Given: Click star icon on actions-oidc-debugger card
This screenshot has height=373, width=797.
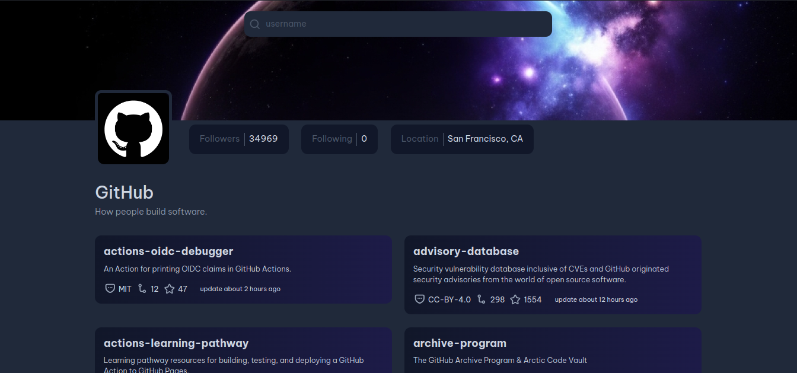Looking at the screenshot, I should click(x=170, y=289).
